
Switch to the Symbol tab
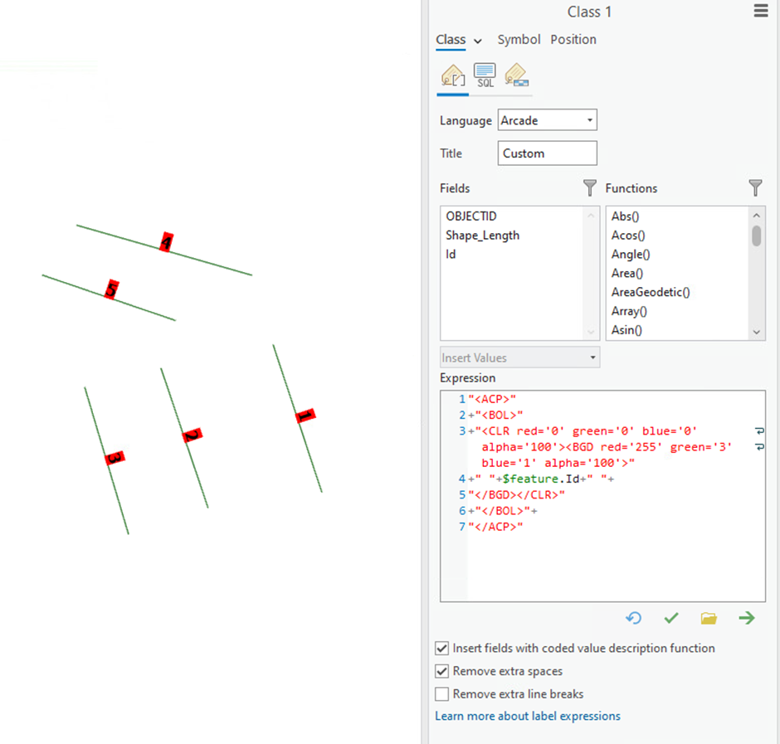point(519,39)
